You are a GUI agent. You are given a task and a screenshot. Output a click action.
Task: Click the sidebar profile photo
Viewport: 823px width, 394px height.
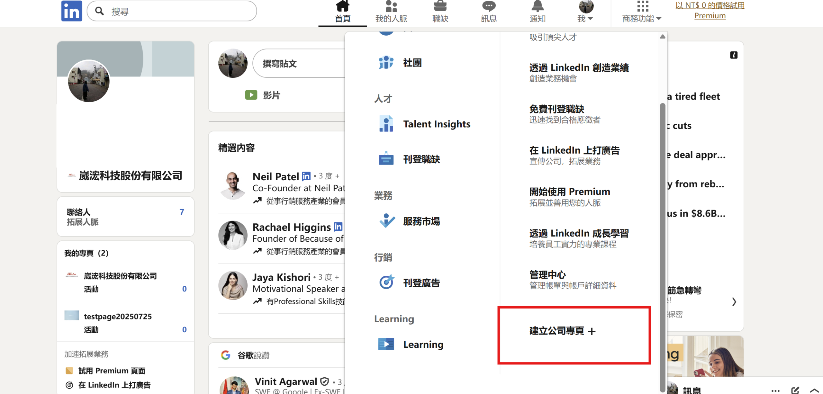89,81
